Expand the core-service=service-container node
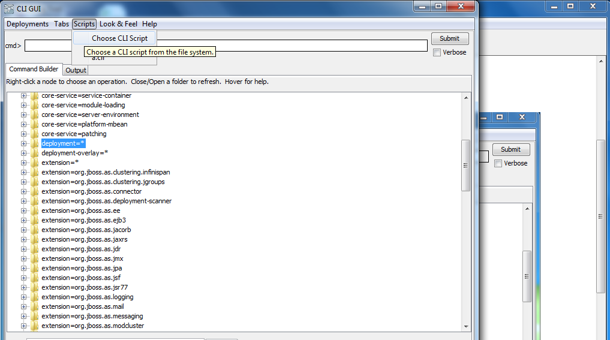 [x=24, y=96]
